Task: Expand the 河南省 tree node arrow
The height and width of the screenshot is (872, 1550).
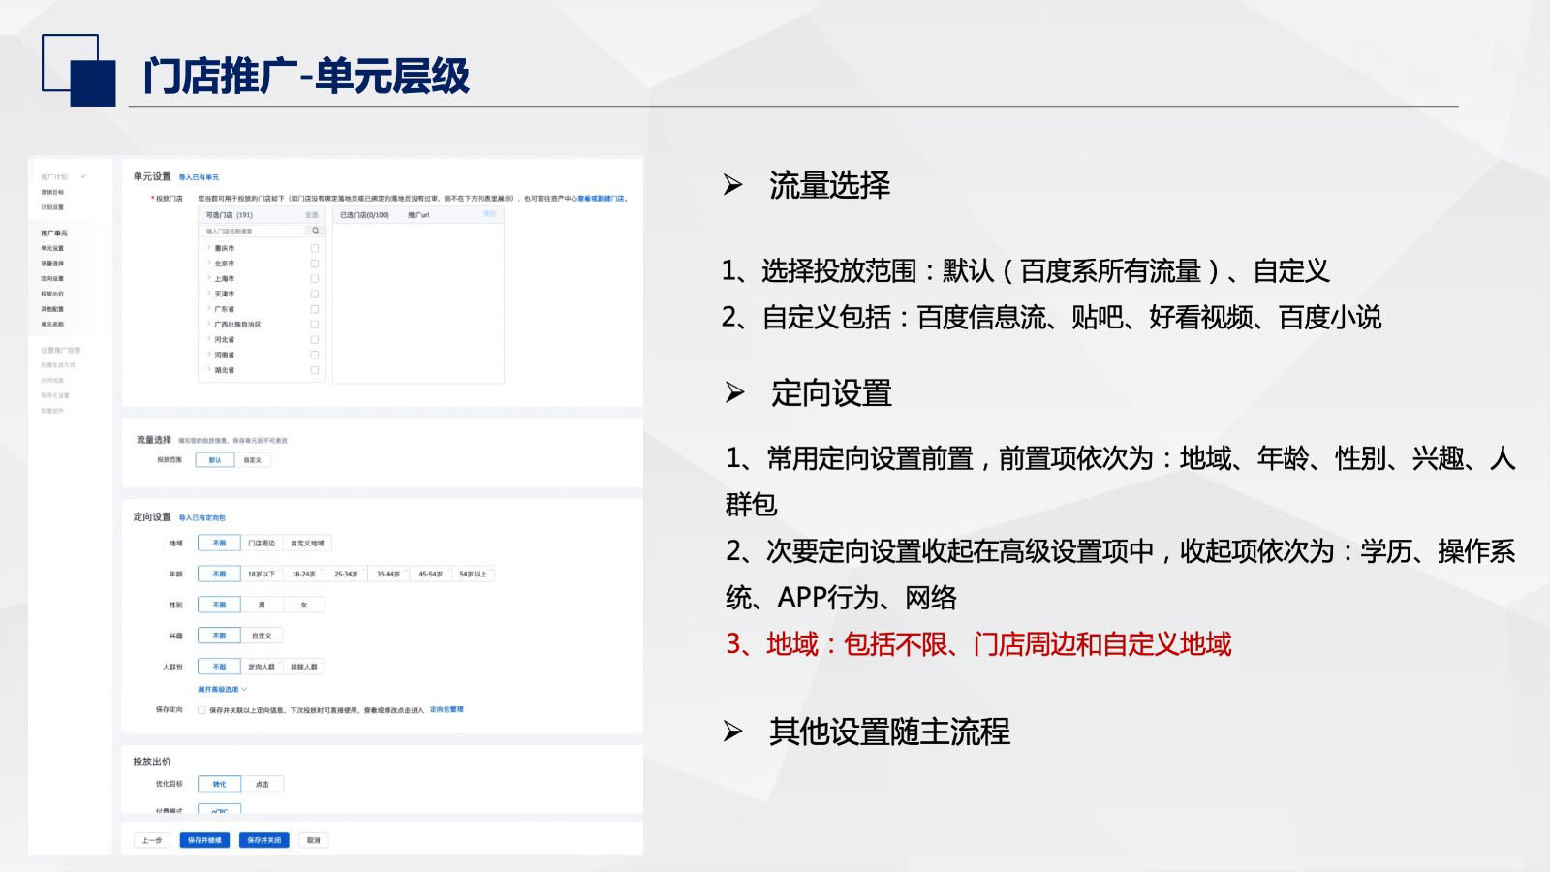Action: 208,355
